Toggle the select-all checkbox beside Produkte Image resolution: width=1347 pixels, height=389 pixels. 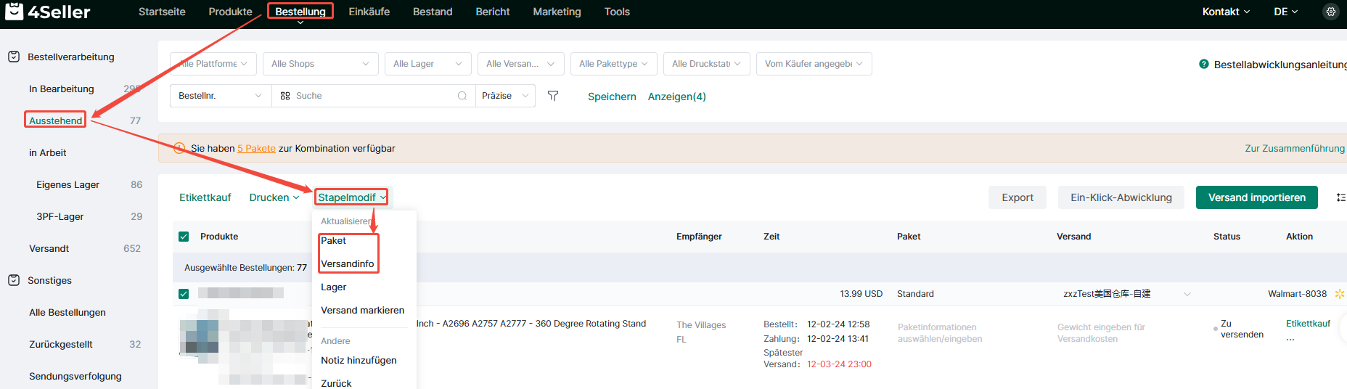tap(184, 237)
